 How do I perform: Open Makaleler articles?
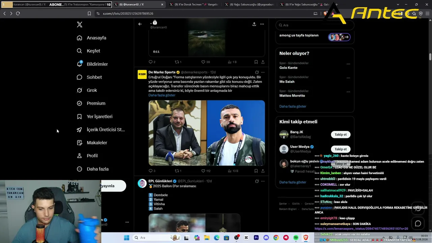pos(92,143)
